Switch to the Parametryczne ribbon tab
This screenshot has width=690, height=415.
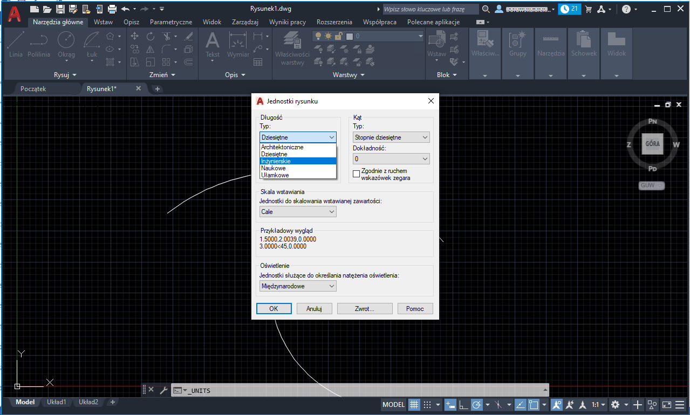(x=171, y=22)
